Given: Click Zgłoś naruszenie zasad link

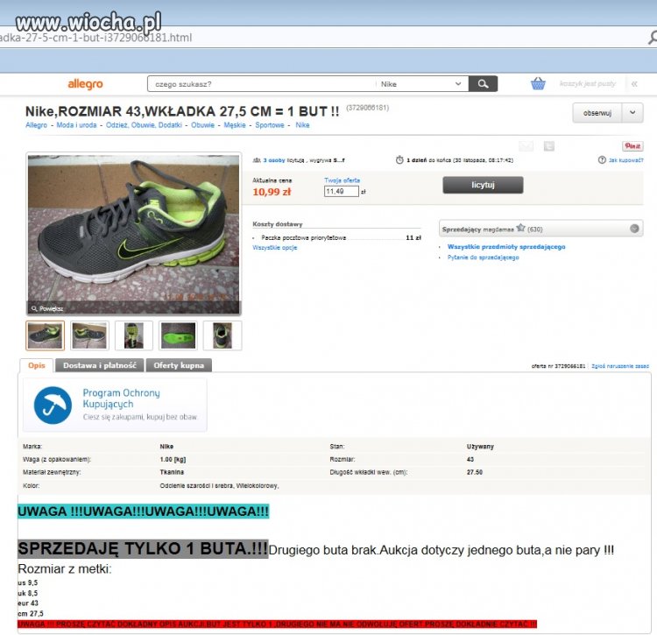Looking at the screenshot, I should (620, 366).
